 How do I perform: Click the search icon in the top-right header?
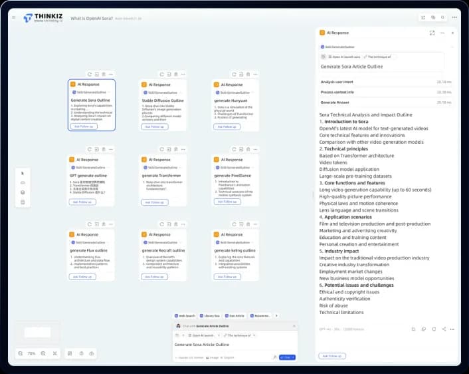tap(442, 17)
